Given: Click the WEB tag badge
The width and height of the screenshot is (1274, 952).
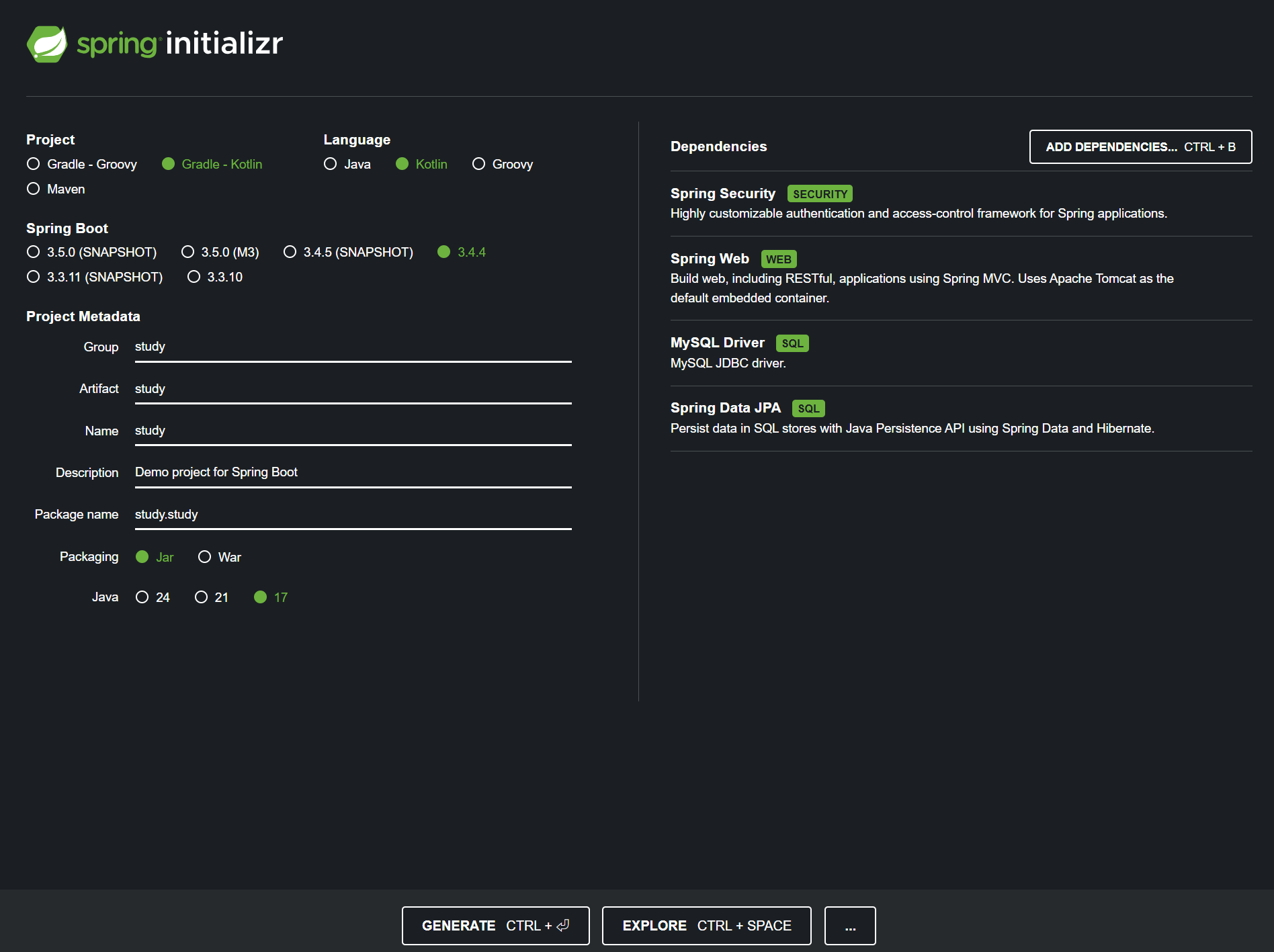Looking at the screenshot, I should [x=779, y=259].
